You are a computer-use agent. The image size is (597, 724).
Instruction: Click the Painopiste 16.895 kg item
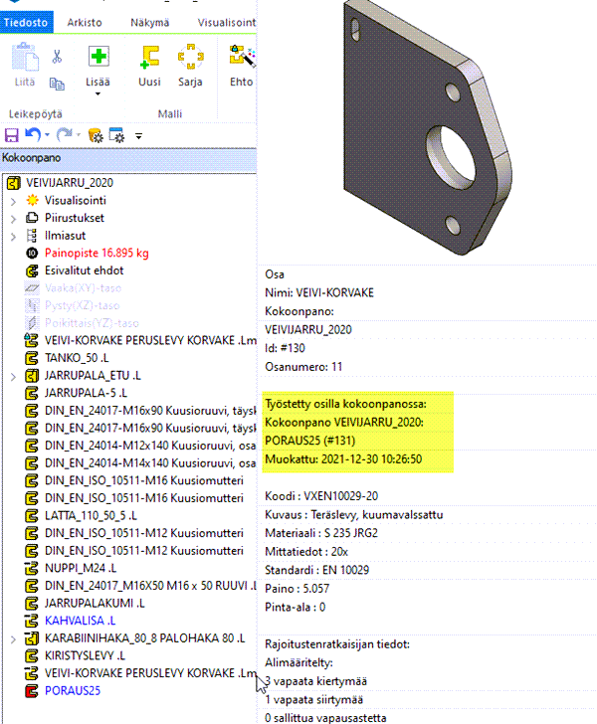[97, 254]
